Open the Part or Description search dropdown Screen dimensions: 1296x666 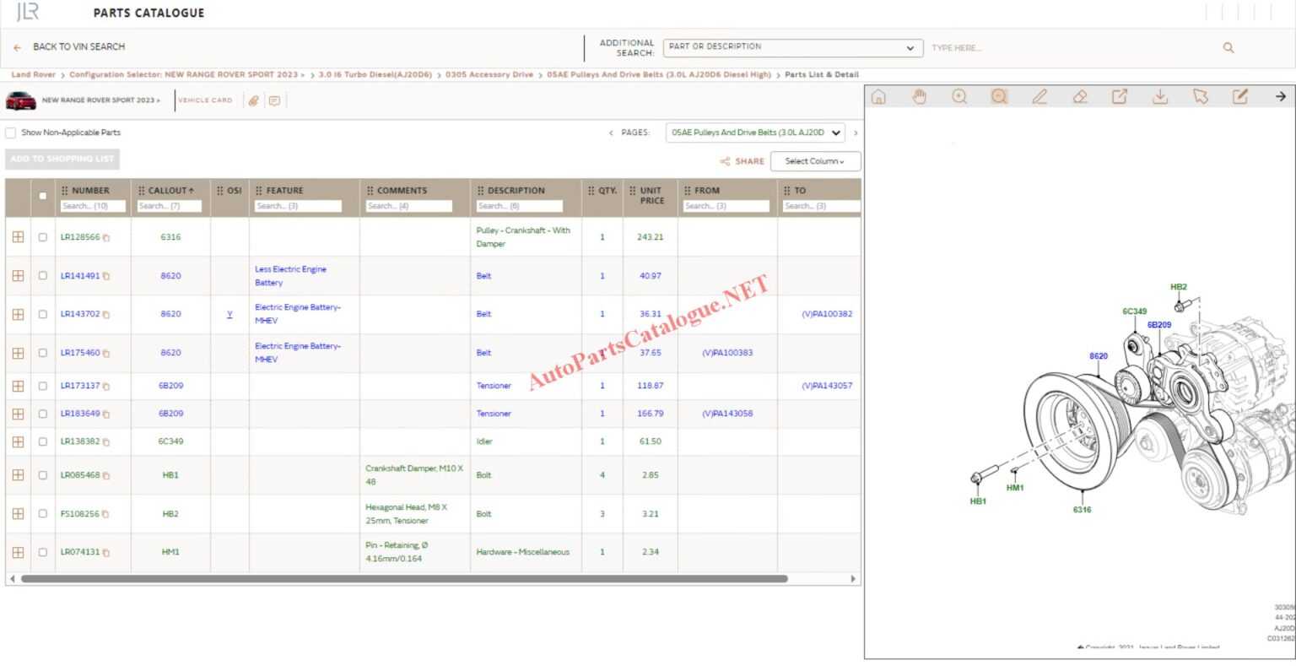tap(910, 47)
